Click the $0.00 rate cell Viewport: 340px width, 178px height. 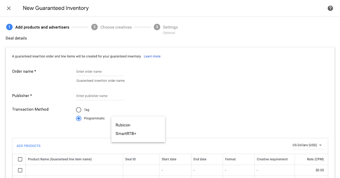(319, 170)
